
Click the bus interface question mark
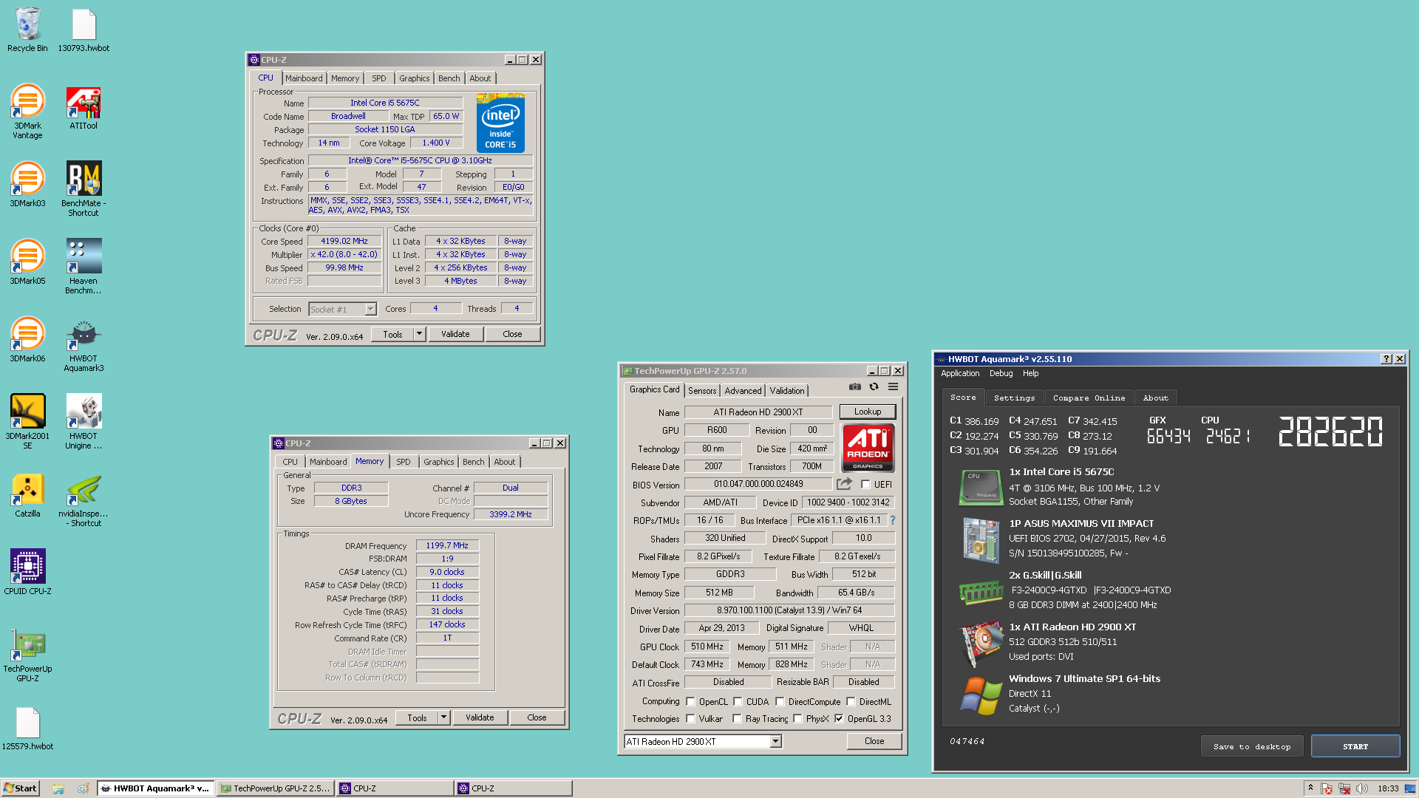click(893, 520)
